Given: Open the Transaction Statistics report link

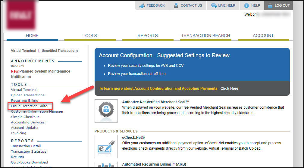Looking at the screenshot, I should [x=29, y=151].
